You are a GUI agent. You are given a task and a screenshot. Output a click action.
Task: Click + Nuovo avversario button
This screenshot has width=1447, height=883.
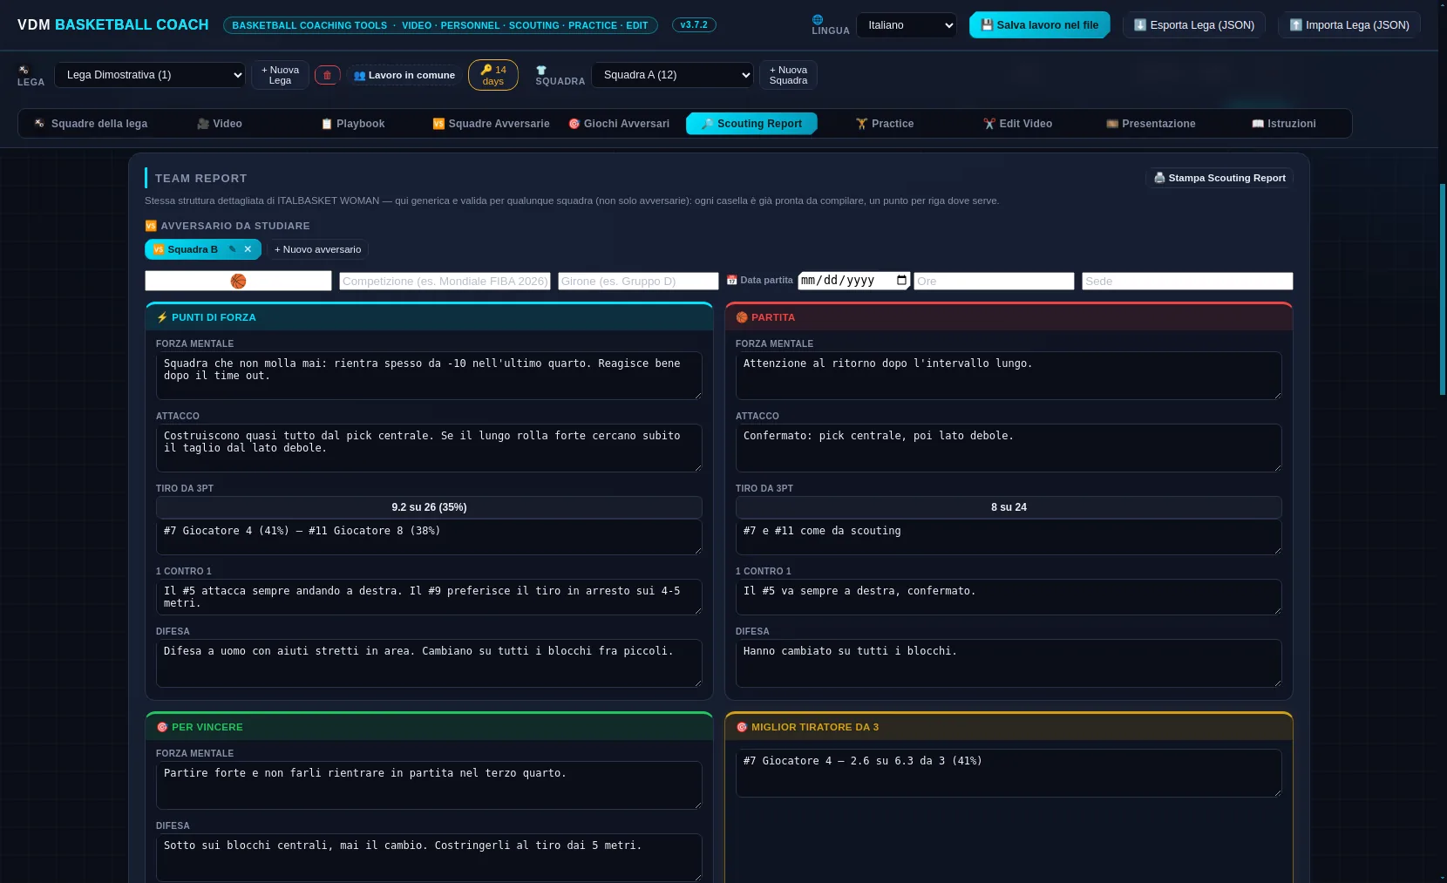click(317, 249)
